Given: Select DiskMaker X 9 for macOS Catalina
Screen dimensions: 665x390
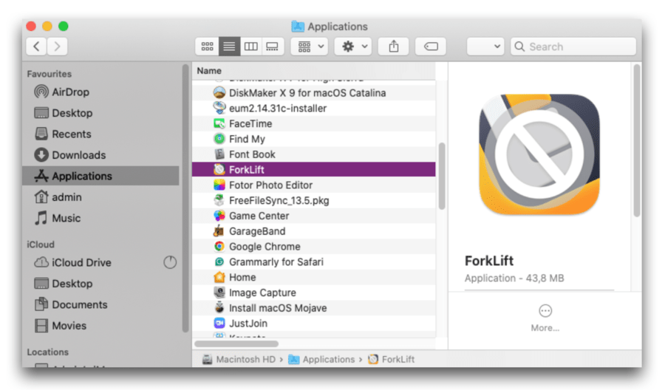Looking at the screenshot, I should [314, 93].
